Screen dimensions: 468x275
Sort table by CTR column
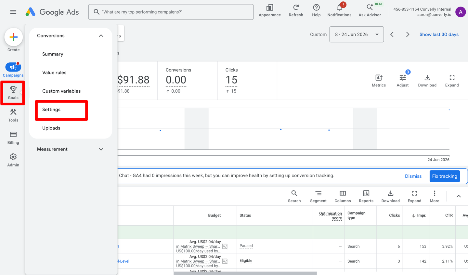click(449, 216)
